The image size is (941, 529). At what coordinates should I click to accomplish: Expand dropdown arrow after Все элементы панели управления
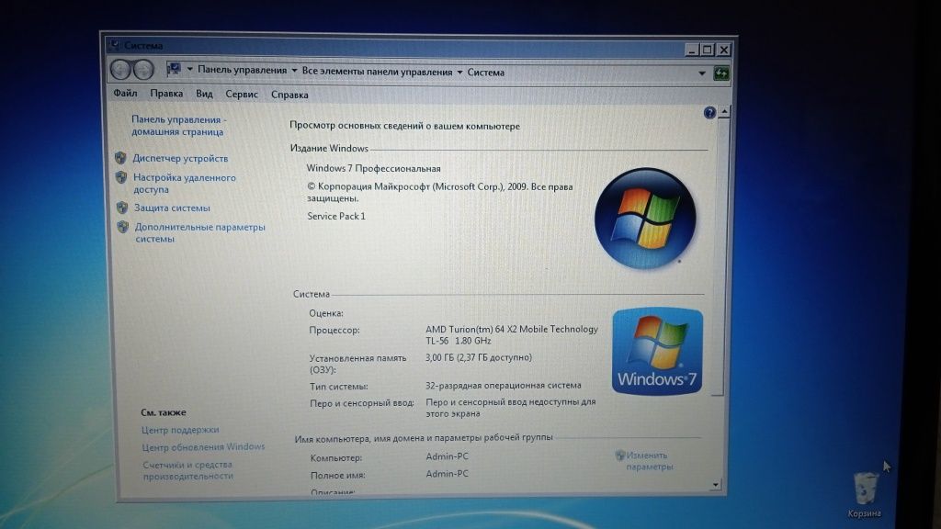coord(459,73)
